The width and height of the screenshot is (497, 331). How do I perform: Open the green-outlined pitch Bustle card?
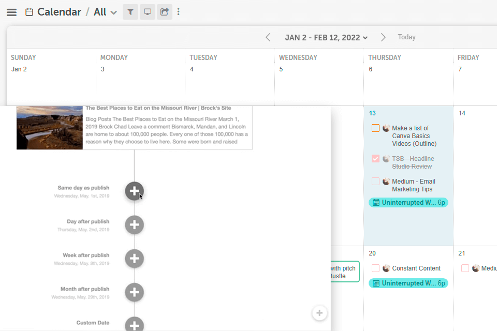[345, 272]
